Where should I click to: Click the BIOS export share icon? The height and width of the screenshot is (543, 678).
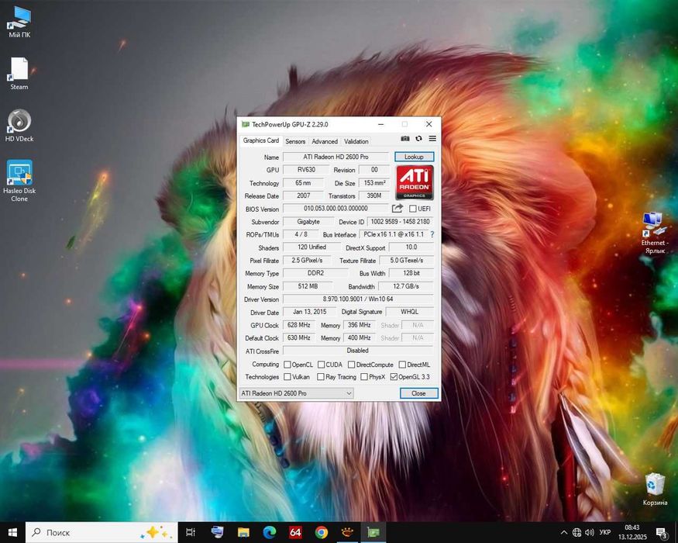(x=397, y=209)
